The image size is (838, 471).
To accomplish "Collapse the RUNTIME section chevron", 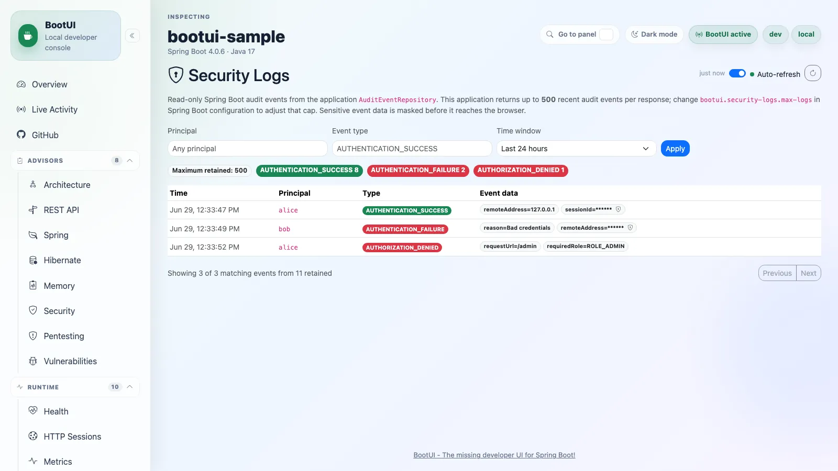I will (x=130, y=387).
